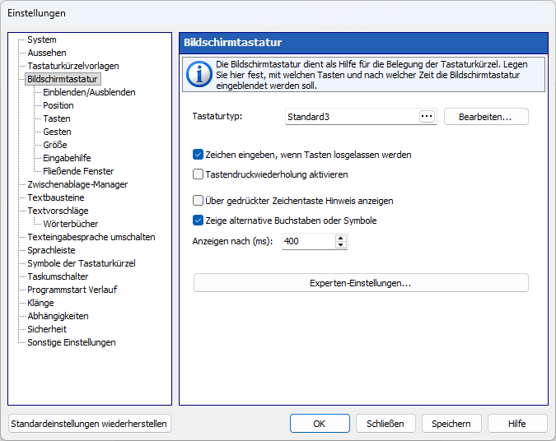Select System in the settings tree
Image resolution: width=556 pixels, height=441 pixels.
point(42,39)
